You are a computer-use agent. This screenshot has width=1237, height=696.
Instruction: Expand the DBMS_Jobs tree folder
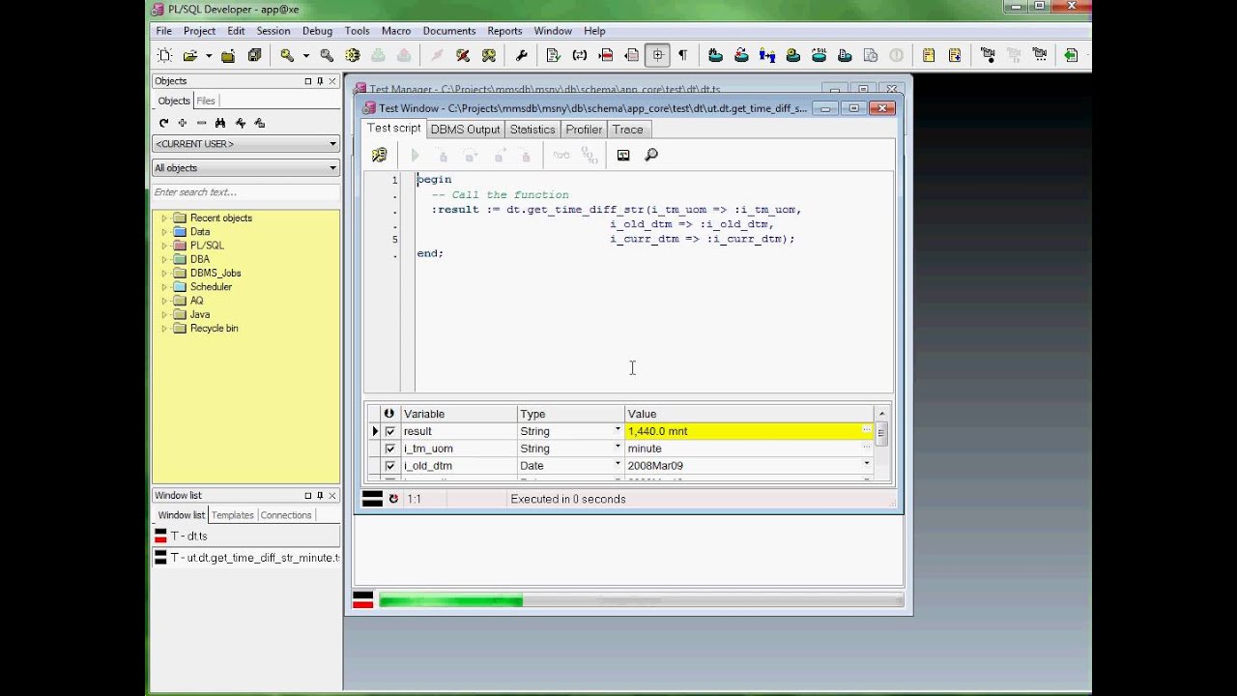[164, 274]
